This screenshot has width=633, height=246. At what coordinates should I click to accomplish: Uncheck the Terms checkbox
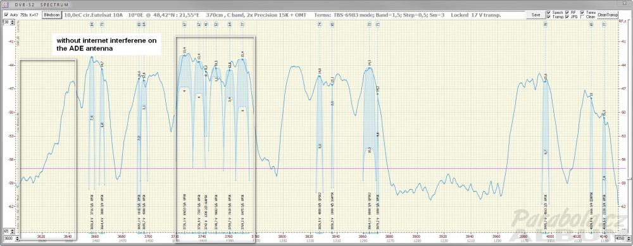(582, 13)
